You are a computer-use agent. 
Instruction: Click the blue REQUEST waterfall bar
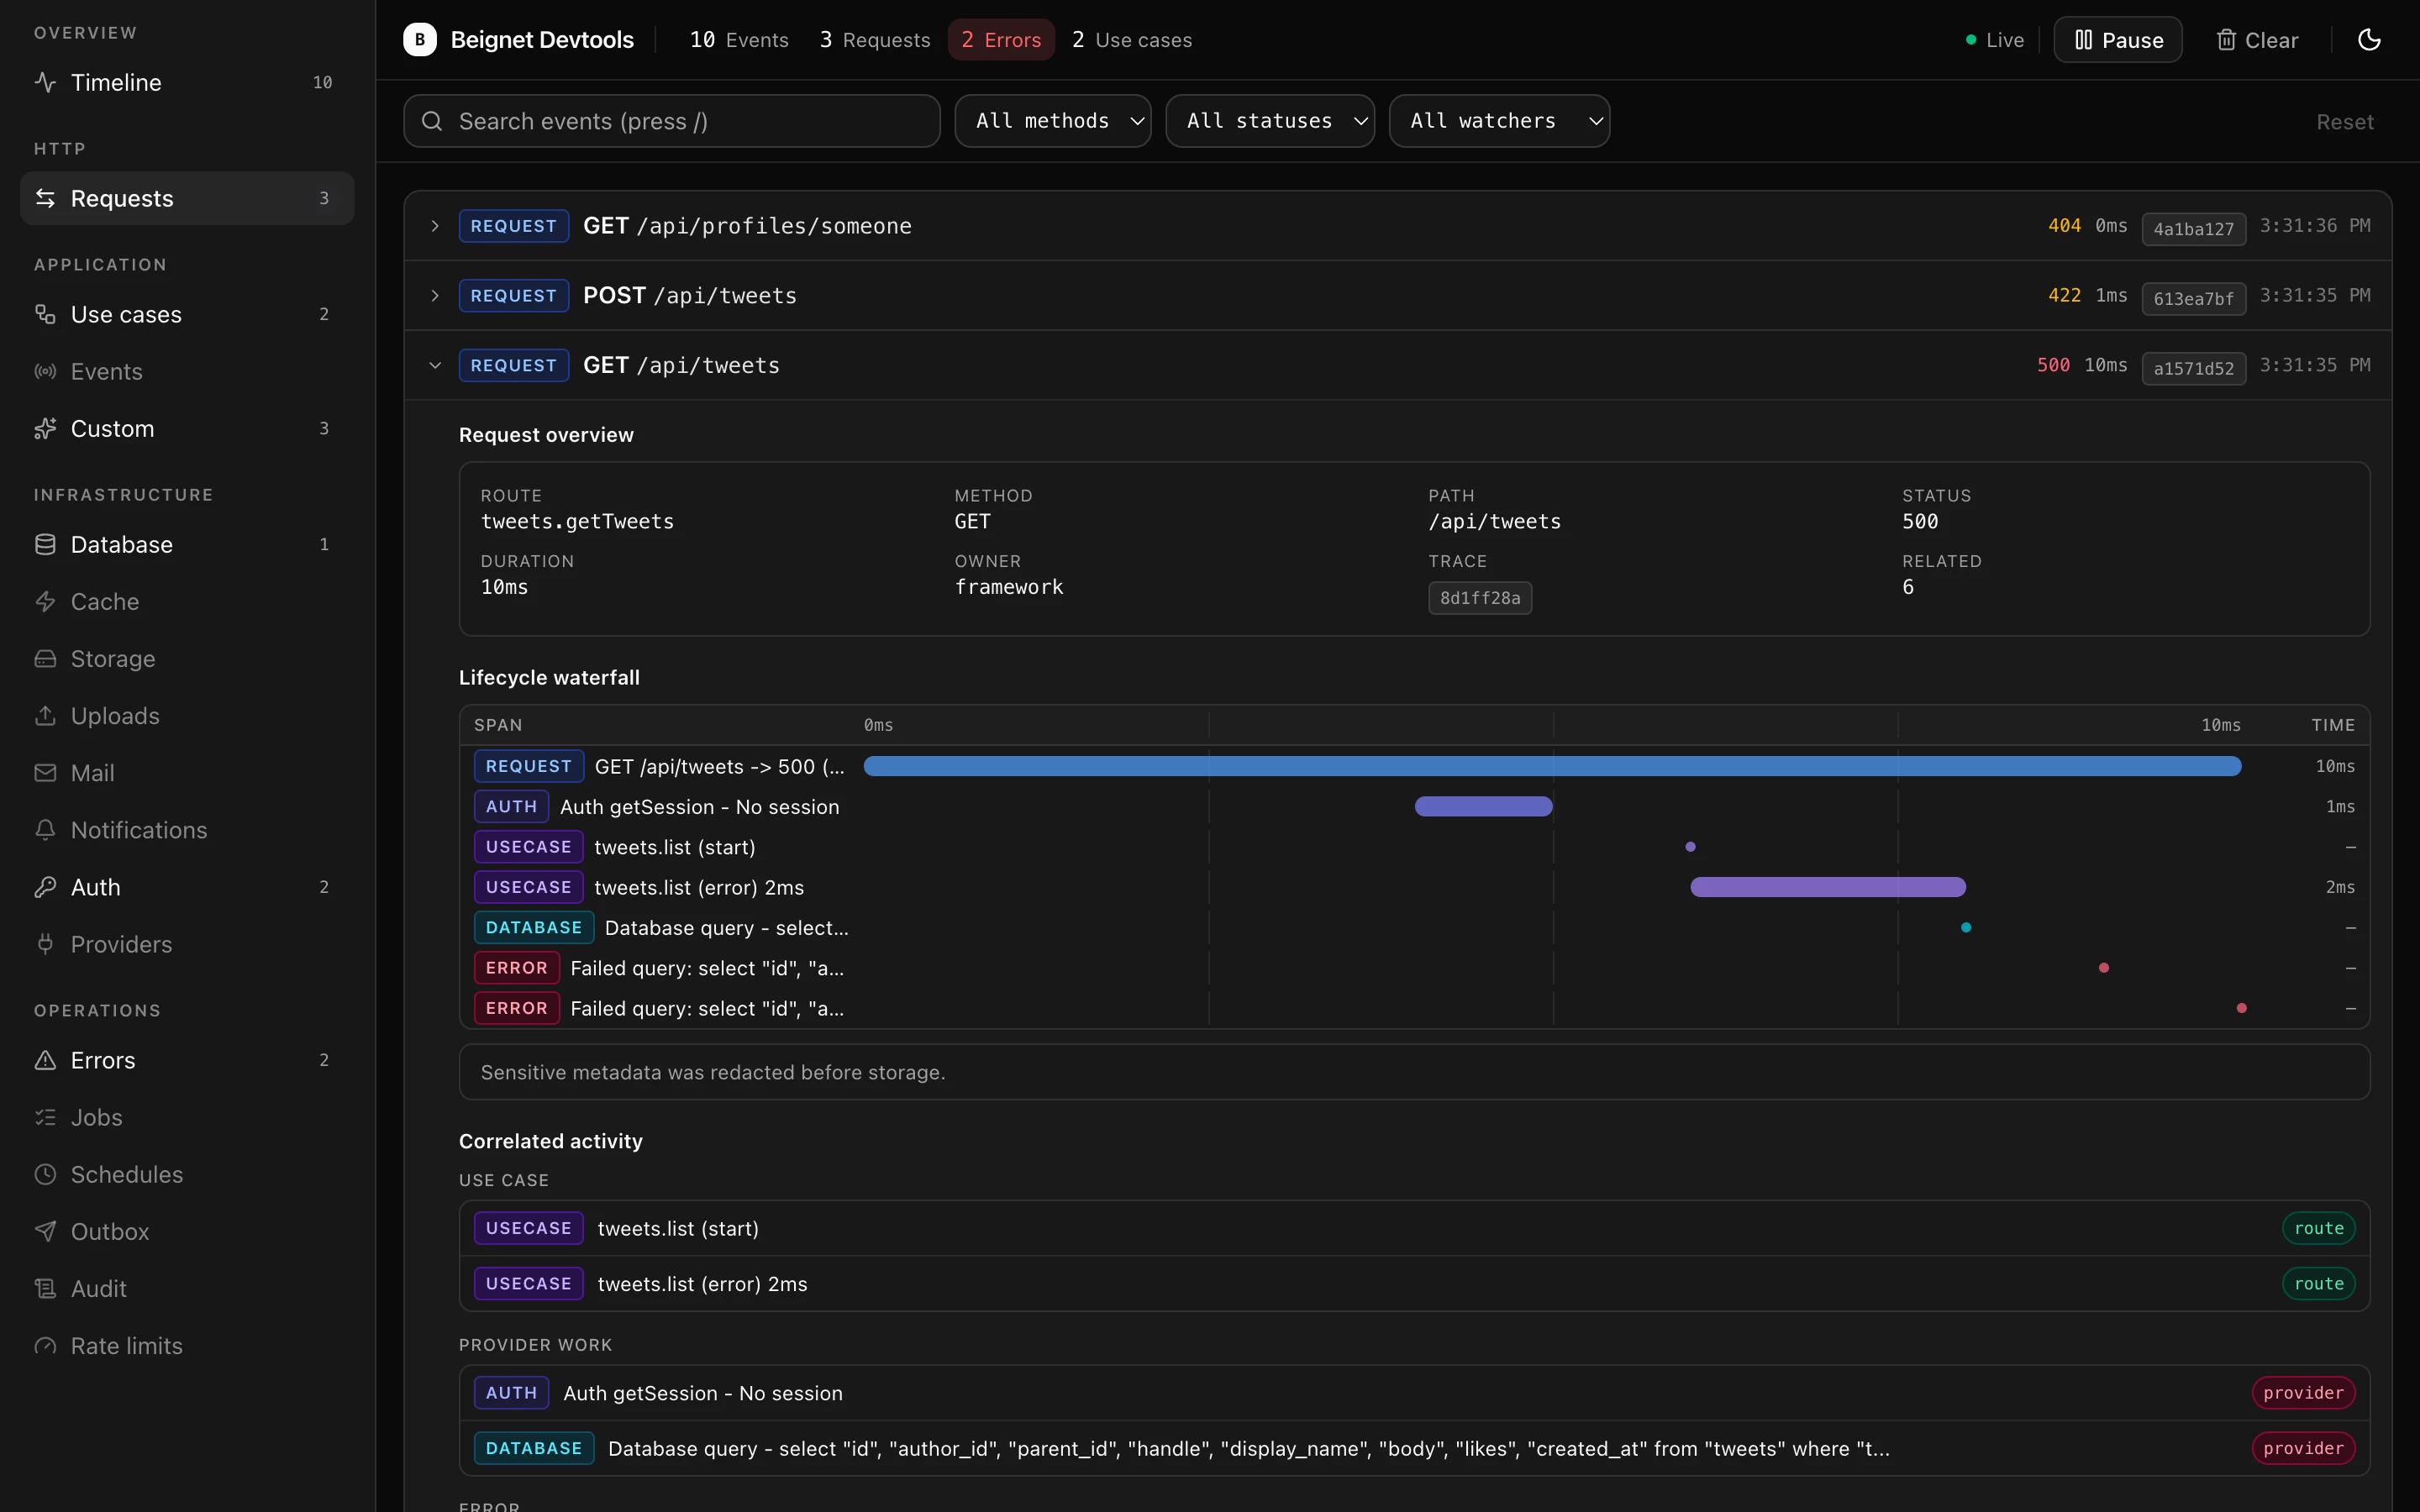[1552, 766]
